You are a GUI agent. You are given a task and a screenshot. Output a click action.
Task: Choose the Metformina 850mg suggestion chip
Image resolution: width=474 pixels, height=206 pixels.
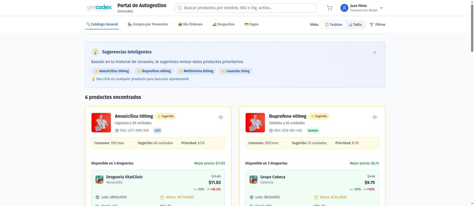point(196,71)
